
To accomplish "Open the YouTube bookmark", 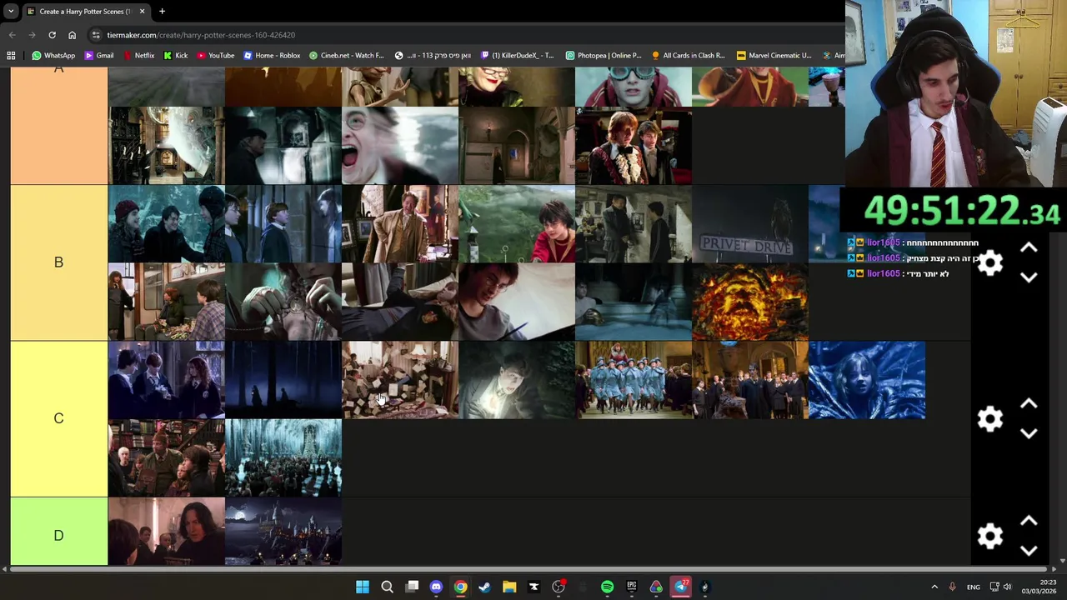I will [216, 56].
